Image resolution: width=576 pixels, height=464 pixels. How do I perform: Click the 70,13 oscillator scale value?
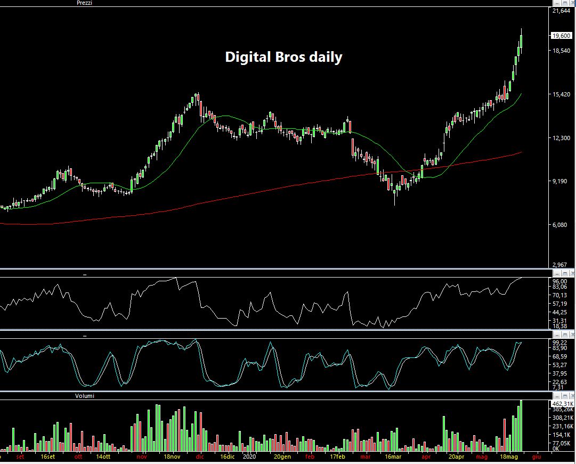pos(560,295)
